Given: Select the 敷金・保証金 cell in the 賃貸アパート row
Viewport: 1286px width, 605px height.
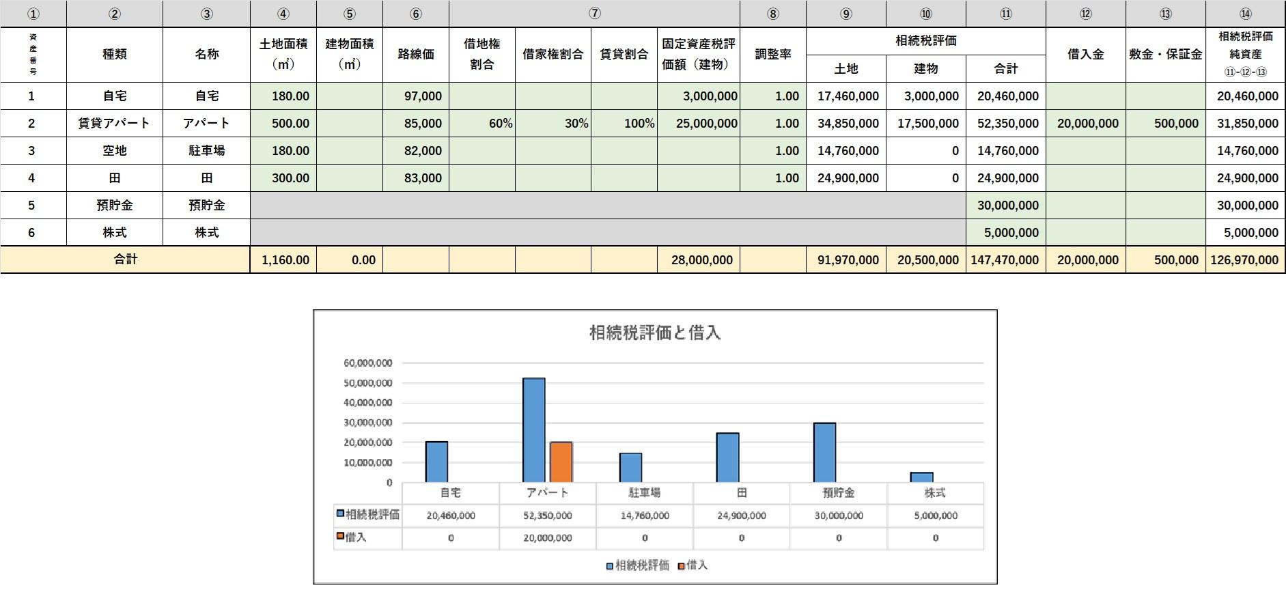Looking at the screenshot, I should (x=1166, y=124).
